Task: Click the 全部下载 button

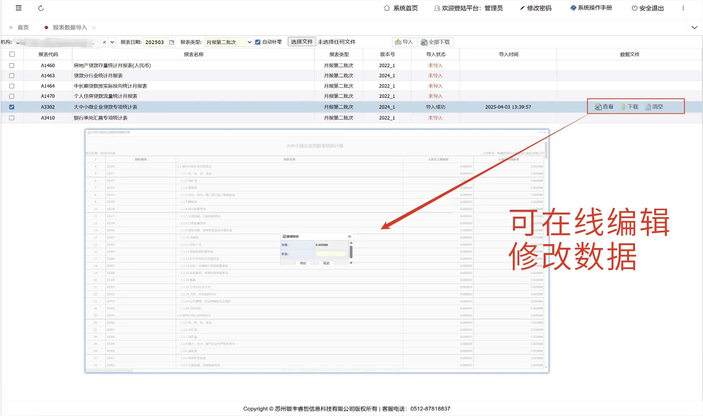Action: point(435,42)
